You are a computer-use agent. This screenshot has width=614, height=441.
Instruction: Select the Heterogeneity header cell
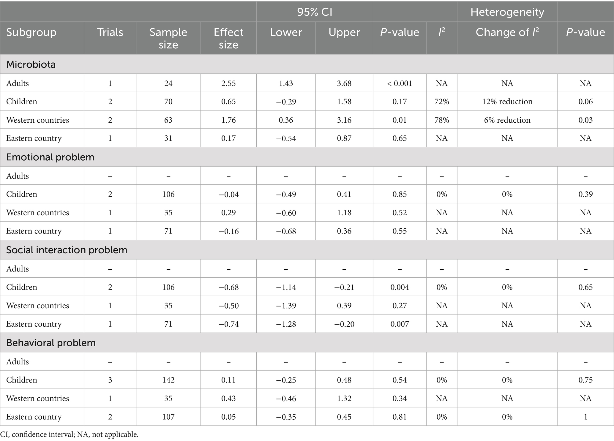[507, 12]
